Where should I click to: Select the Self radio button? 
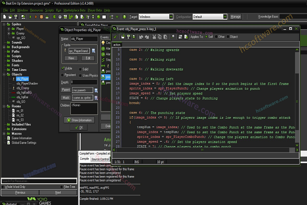pos(206,37)
